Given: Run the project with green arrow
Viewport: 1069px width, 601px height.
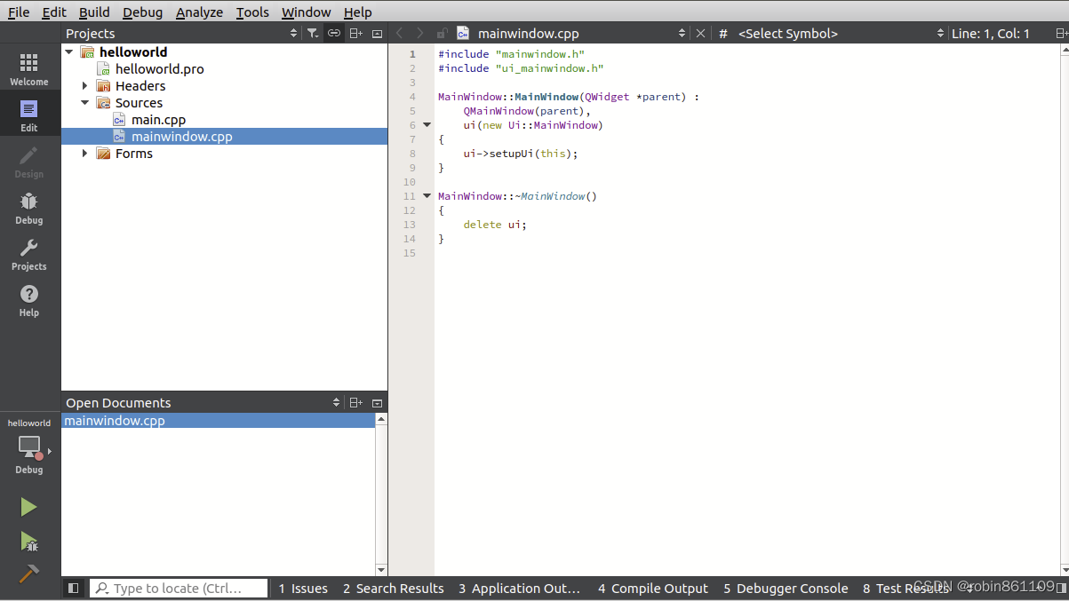Looking at the screenshot, I should (28, 507).
